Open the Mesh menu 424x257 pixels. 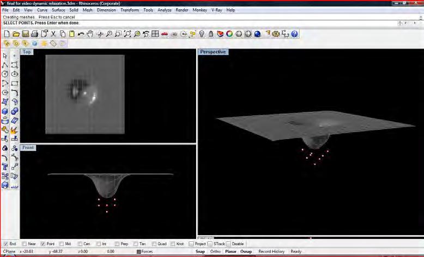click(87, 10)
